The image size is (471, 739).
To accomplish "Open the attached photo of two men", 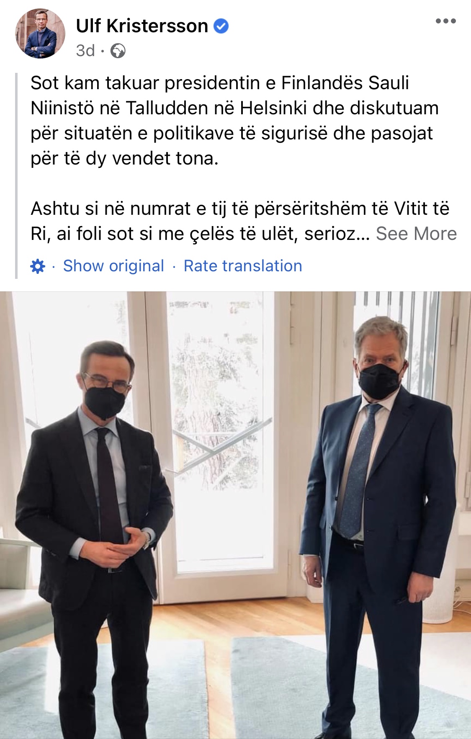I will 235,515.
